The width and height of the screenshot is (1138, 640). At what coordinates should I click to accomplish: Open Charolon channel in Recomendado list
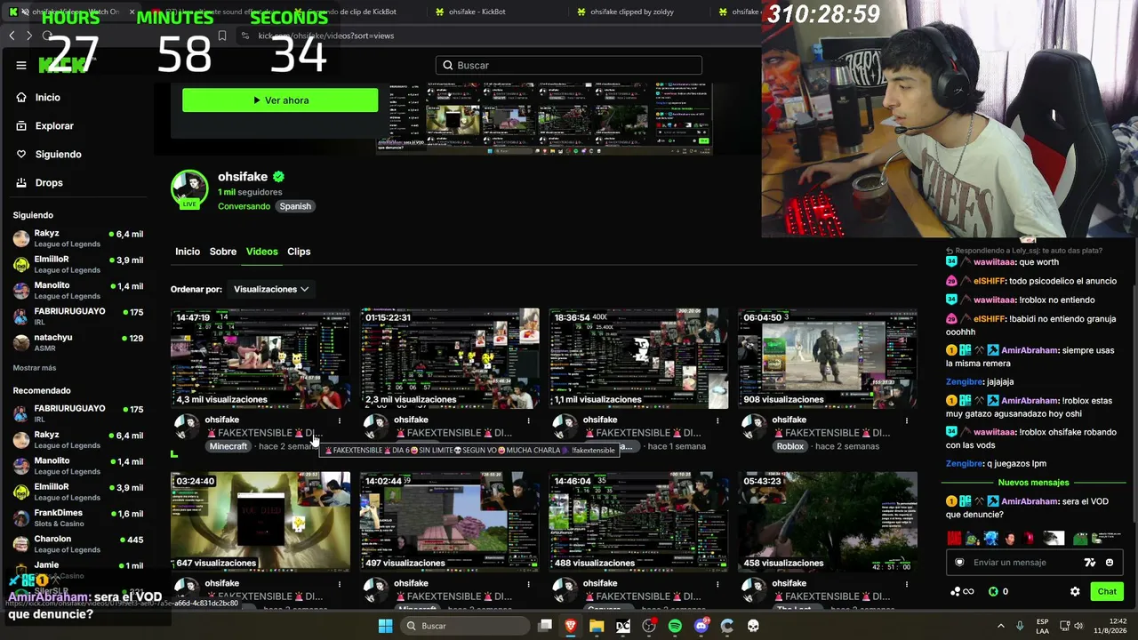[78, 544]
